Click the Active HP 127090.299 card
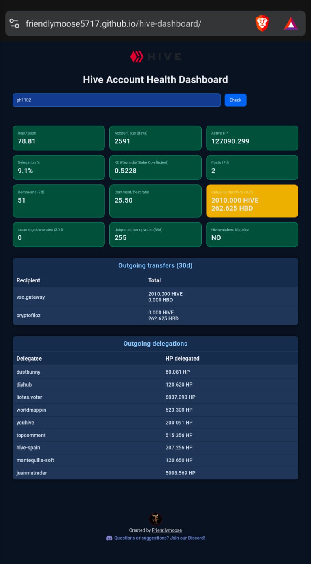Image resolution: width=311 pixels, height=564 pixels. pyautogui.click(x=252, y=138)
